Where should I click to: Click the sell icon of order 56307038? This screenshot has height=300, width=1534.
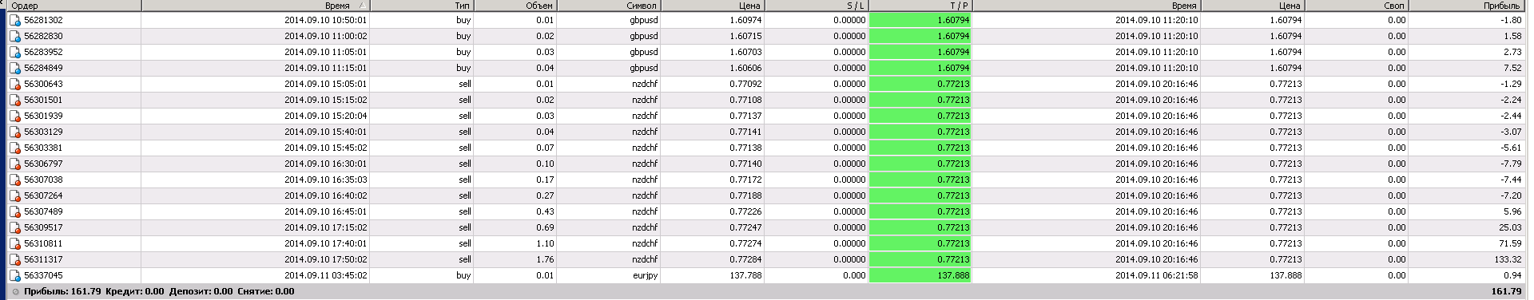click(x=15, y=180)
